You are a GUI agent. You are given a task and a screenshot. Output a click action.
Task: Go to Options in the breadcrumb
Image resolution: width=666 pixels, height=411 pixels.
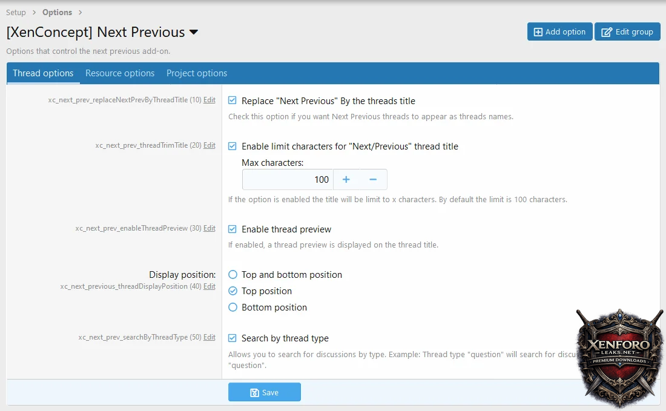(57, 12)
